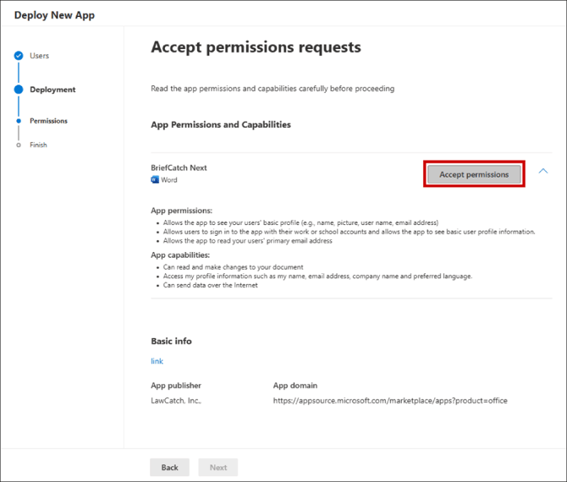567x482 pixels.
Task: Click the App Permissions and Capabilities heading
Action: 221,124
